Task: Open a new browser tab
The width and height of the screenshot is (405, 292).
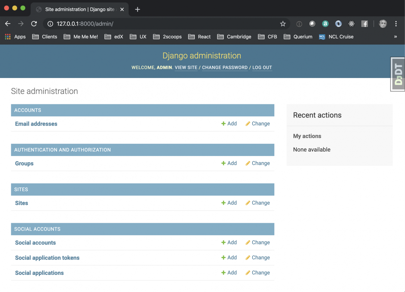Action: click(x=137, y=9)
